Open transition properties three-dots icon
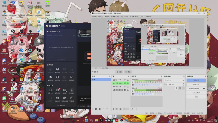Image resolution: width=218 pixels, height=123 pixels. pos(183,88)
